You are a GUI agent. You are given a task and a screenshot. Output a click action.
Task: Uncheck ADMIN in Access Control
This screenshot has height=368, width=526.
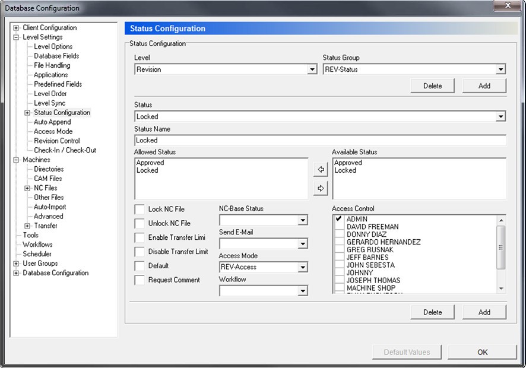(x=339, y=218)
